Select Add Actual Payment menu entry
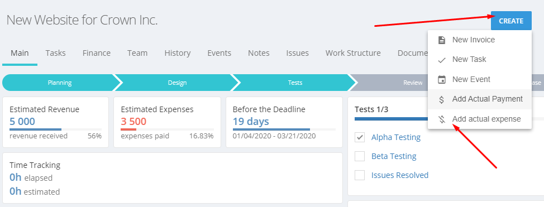This screenshot has width=544, height=207. (479, 99)
